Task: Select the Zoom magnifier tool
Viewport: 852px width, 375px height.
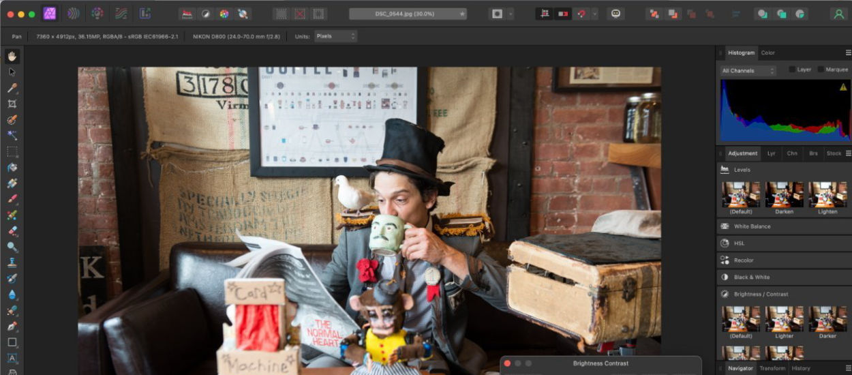Action: (12, 247)
